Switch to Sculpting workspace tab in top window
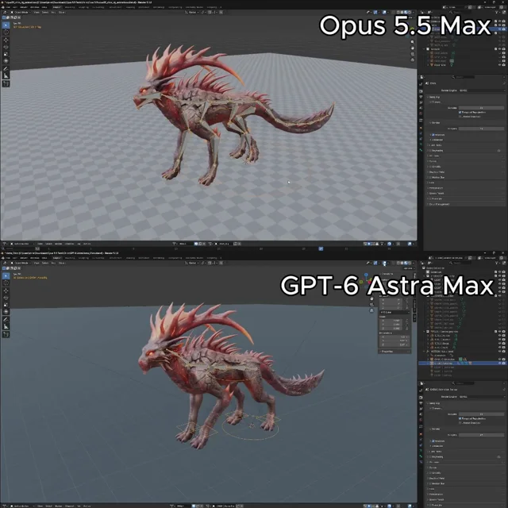 click(x=83, y=7)
